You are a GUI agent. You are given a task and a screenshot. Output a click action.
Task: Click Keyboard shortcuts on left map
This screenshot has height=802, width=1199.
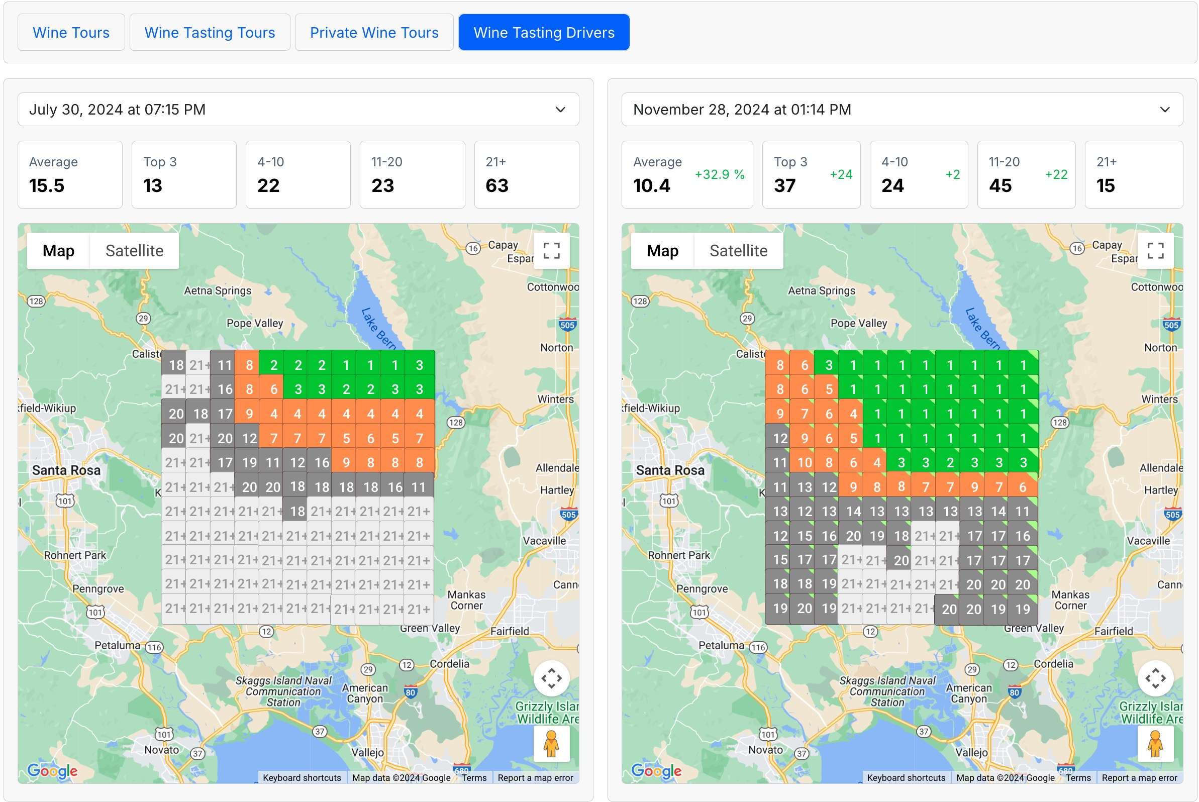point(302,777)
